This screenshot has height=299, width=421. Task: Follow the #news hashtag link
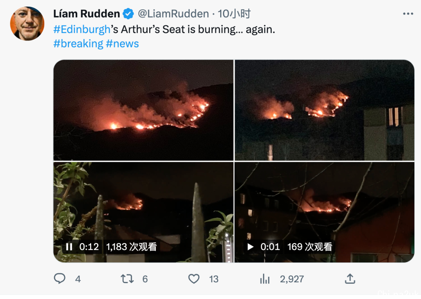click(122, 44)
